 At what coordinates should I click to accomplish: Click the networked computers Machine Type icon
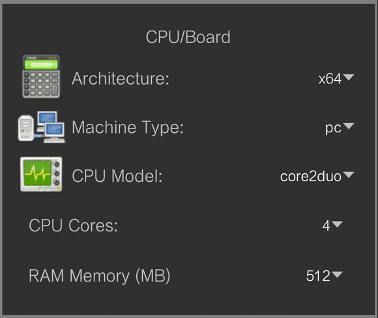pos(42,127)
